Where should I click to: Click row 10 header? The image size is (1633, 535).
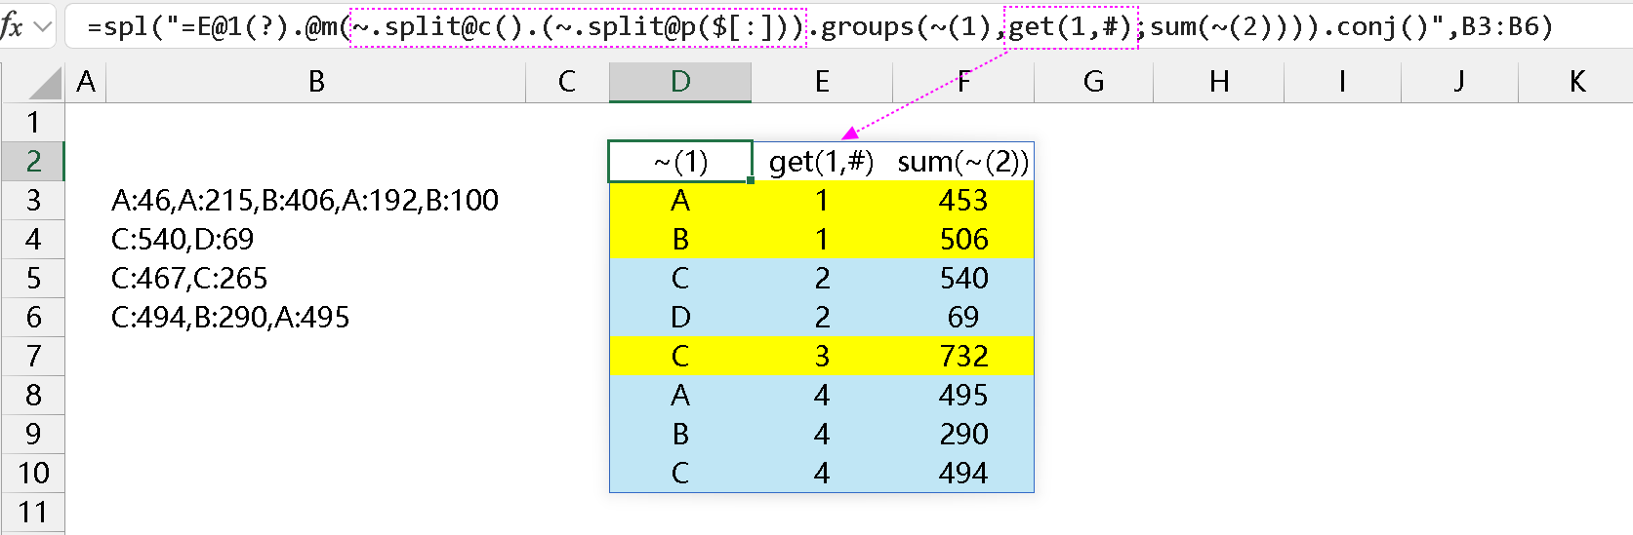click(33, 473)
